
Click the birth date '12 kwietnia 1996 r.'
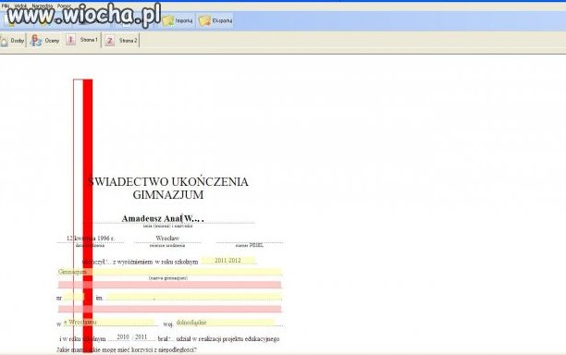tap(91, 239)
